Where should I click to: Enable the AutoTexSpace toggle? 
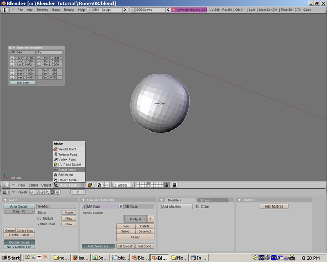click(x=98, y=246)
